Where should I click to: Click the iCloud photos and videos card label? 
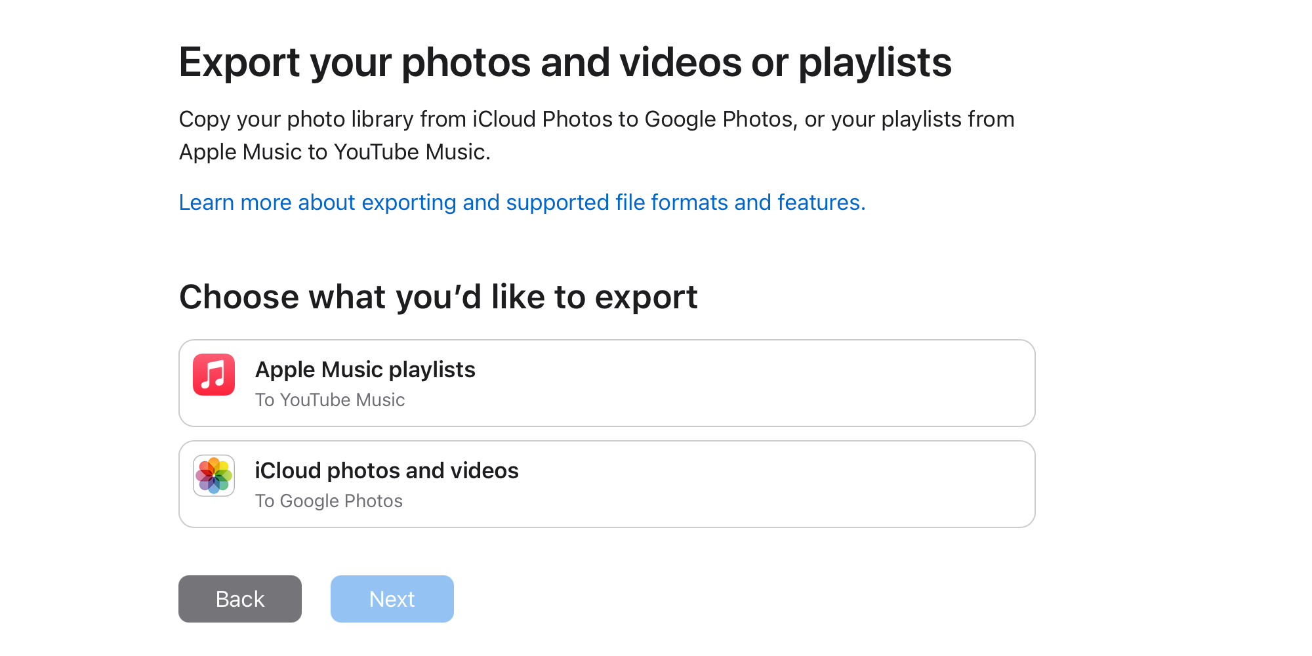tap(387, 470)
